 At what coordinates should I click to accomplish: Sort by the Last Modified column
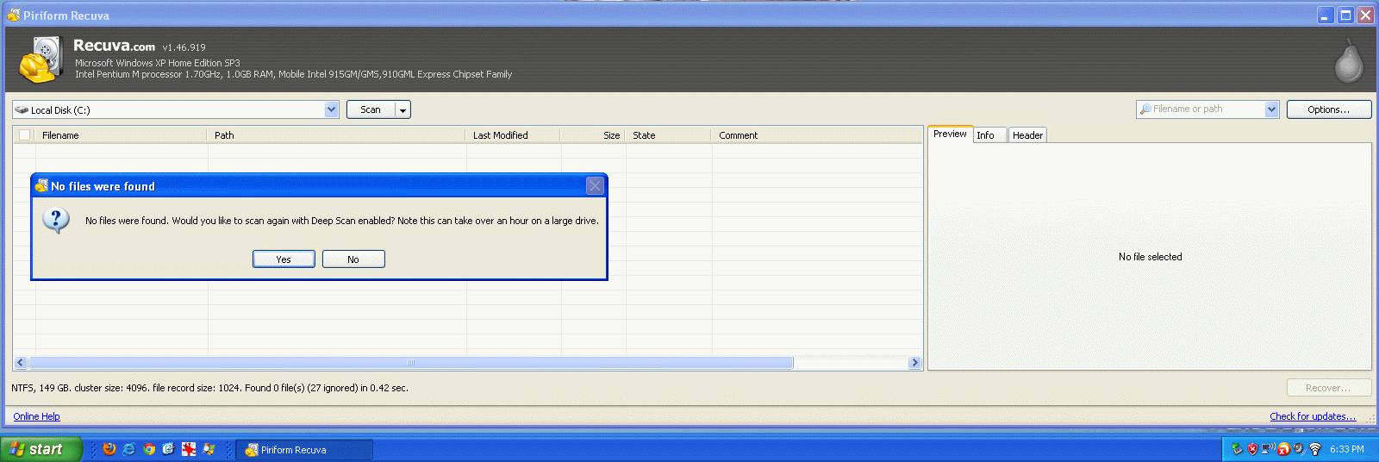pyautogui.click(x=513, y=135)
